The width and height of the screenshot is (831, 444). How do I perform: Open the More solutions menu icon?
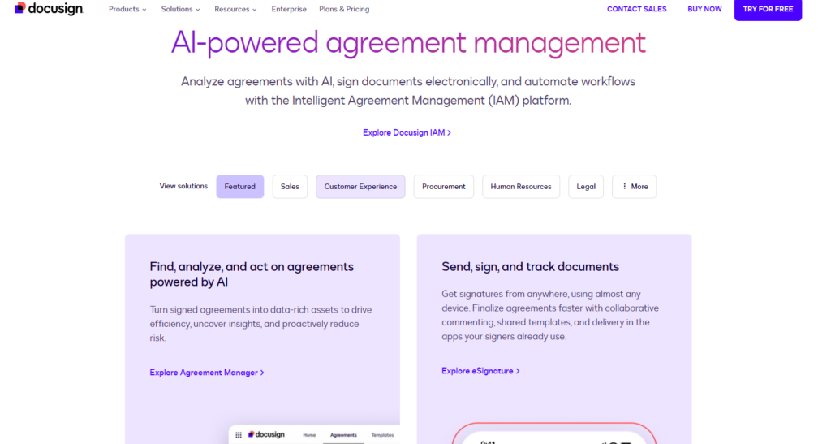tap(624, 187)
